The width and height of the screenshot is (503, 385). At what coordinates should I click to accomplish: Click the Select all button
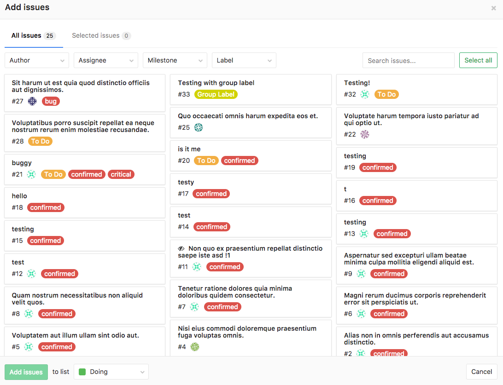tap(478, 60)
